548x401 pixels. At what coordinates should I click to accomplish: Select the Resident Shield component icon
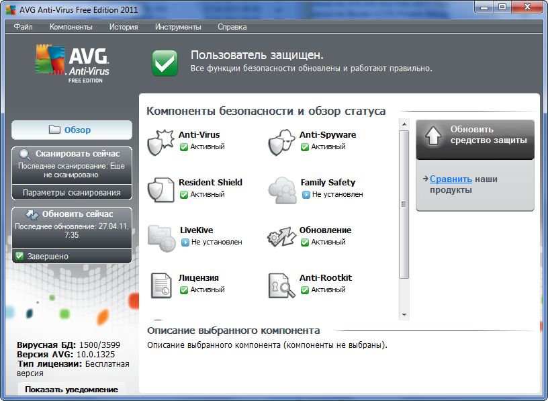pos(161,190)
